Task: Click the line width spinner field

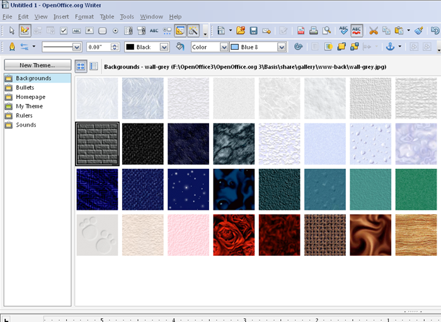Action: (99, 47)
